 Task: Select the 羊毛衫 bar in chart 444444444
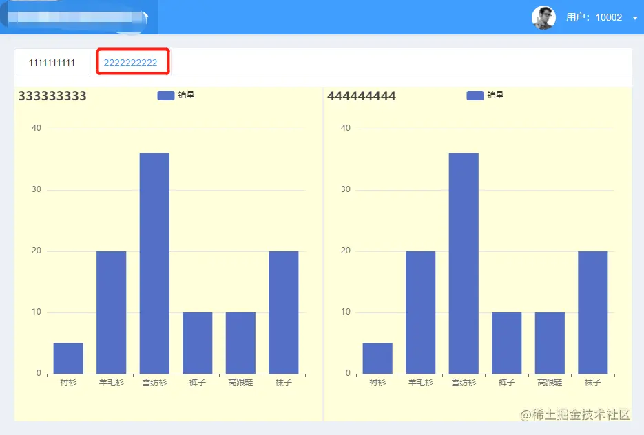point(421,312)
